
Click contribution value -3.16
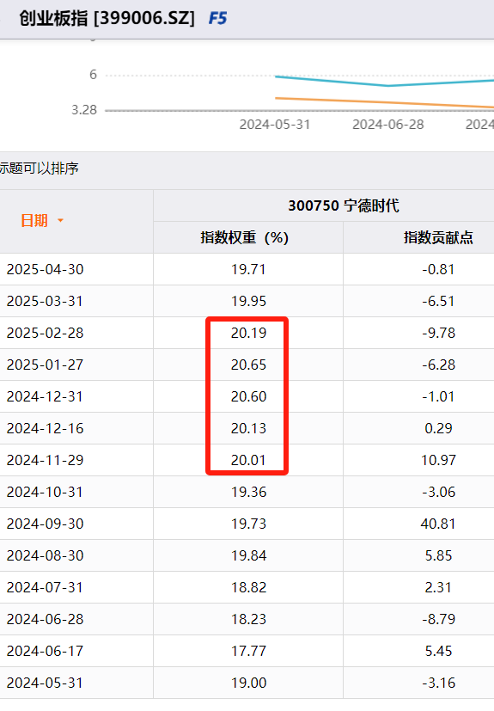point(438,683)
